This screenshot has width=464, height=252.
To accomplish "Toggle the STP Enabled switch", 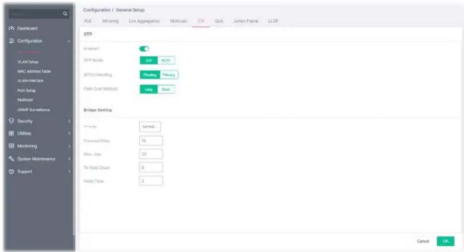I will coord(144,49).
